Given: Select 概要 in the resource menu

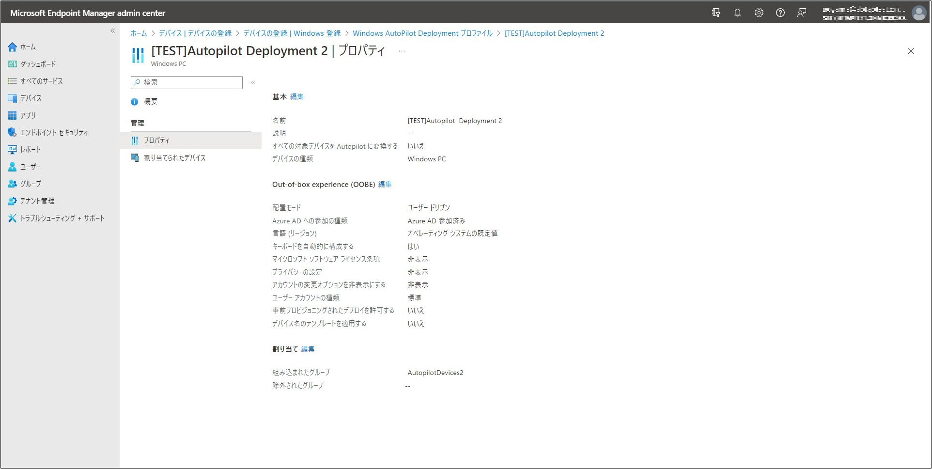Looking at the screenshot, I should click(x=150, y=102).
